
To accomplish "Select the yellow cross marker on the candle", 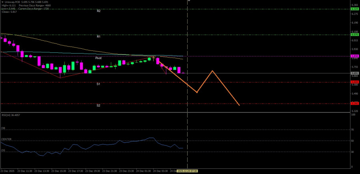I will (x=153, y=58).
